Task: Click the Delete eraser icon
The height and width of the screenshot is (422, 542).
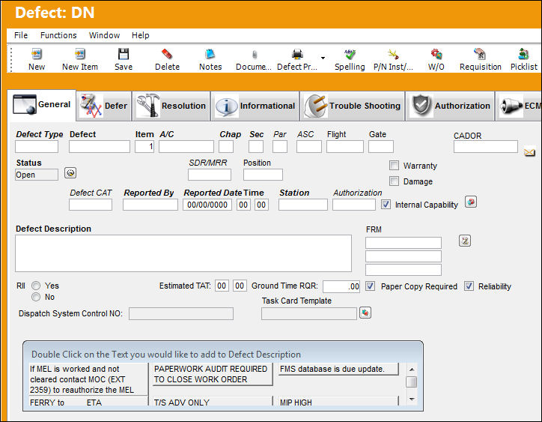Action: coord(167,55)
